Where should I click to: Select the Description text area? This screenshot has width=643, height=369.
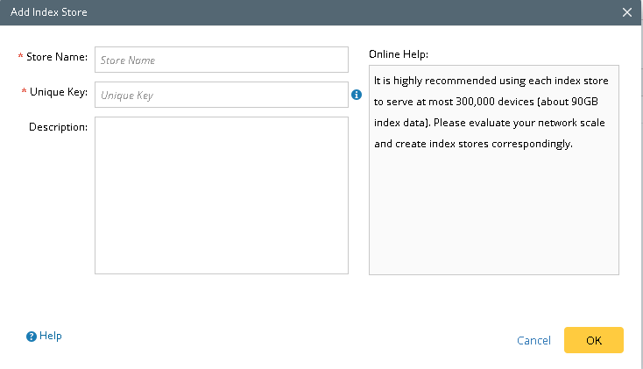coord(222,195)
